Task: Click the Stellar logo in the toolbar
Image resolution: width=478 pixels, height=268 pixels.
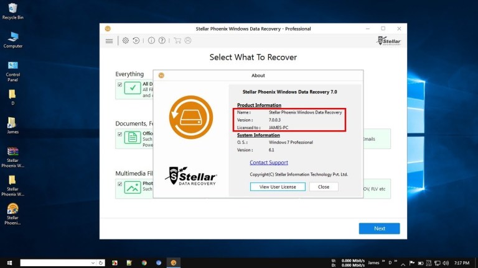Action: pos(389,41)
